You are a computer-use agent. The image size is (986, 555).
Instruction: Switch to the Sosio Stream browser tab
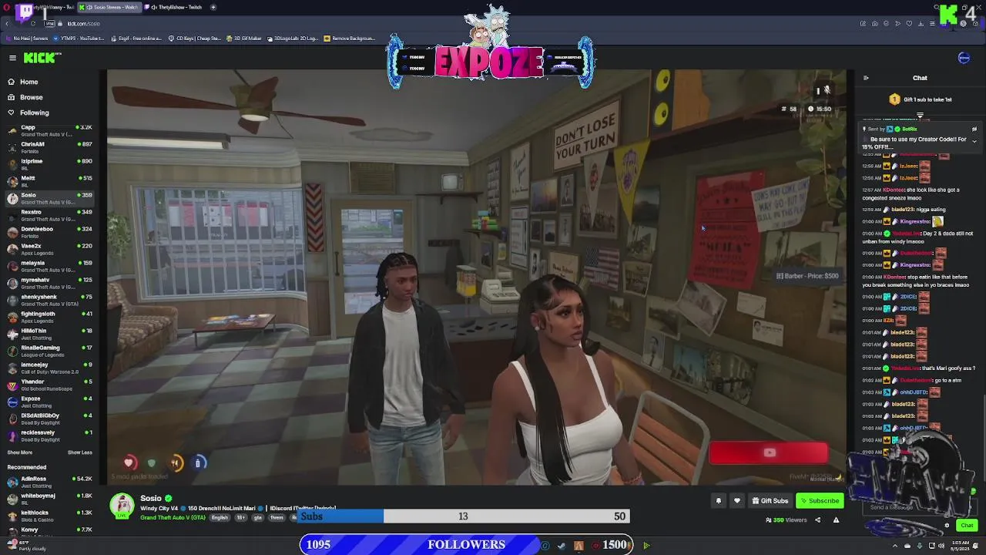coord(108,7)
